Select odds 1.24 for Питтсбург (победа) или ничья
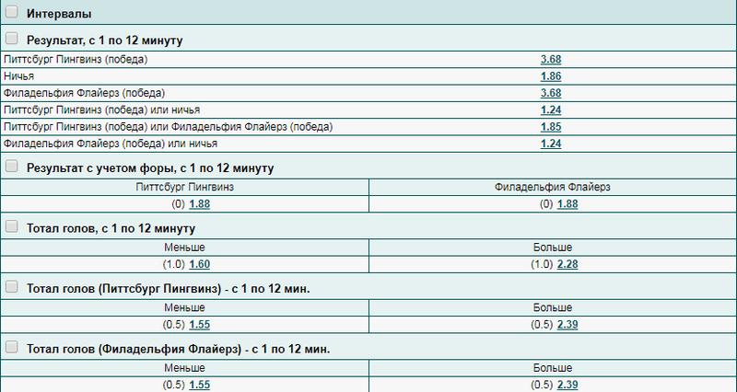 point(551,110)
